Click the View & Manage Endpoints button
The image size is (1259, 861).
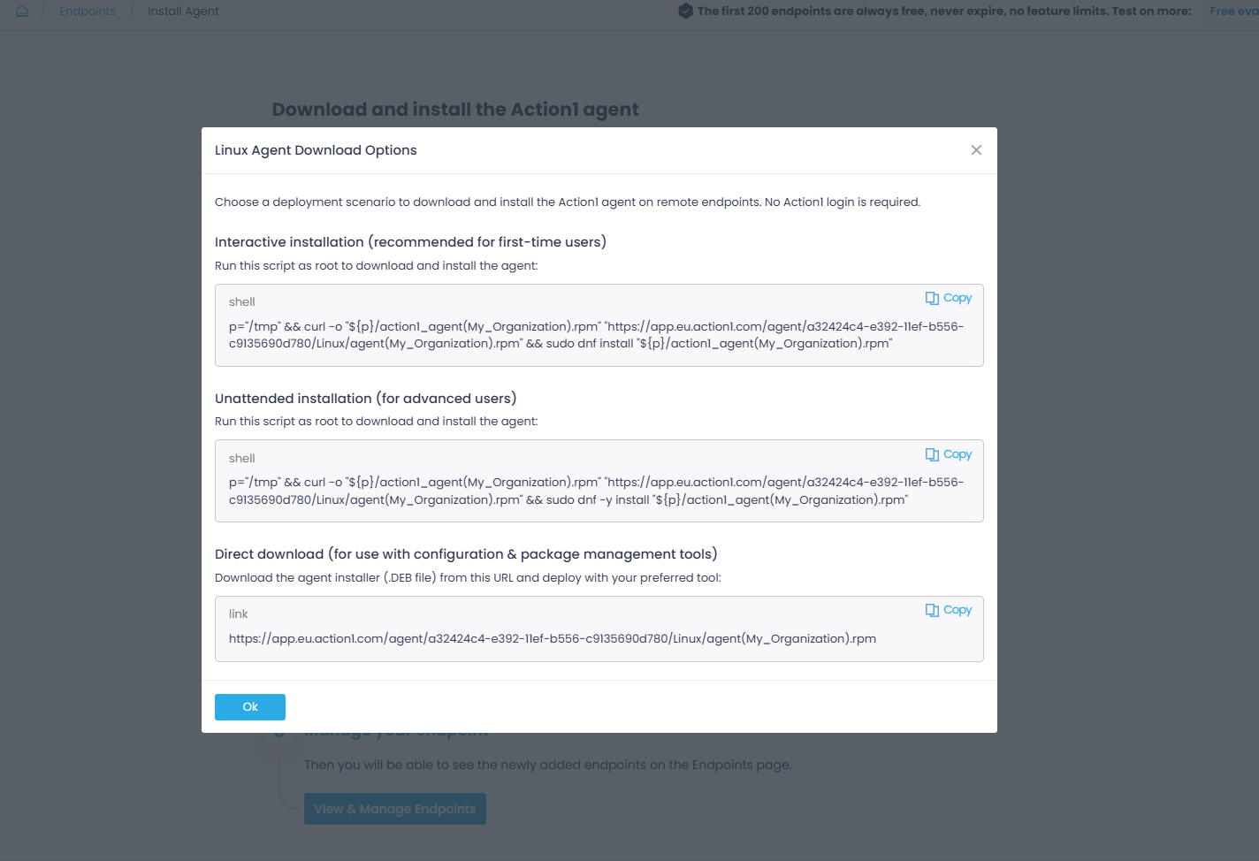tap(394, 809)
